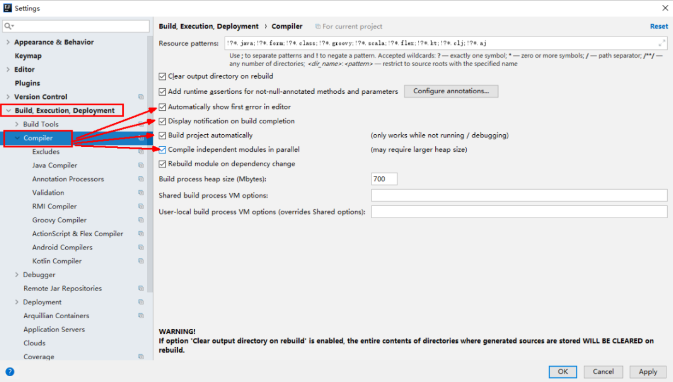
Task: Click the Apply button
Action: [x=648, y=372]
